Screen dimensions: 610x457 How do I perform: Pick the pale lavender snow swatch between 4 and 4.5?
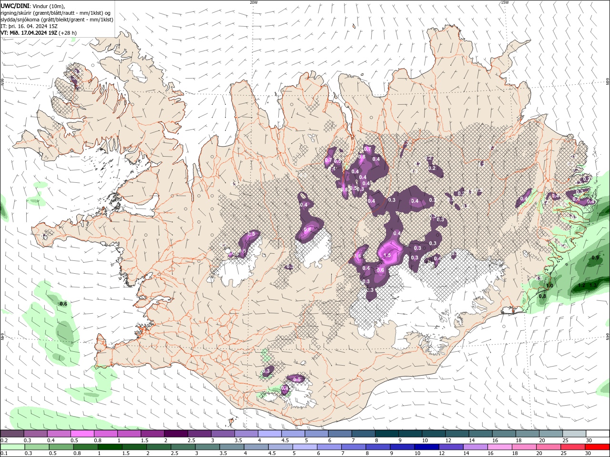coord(270,434)
